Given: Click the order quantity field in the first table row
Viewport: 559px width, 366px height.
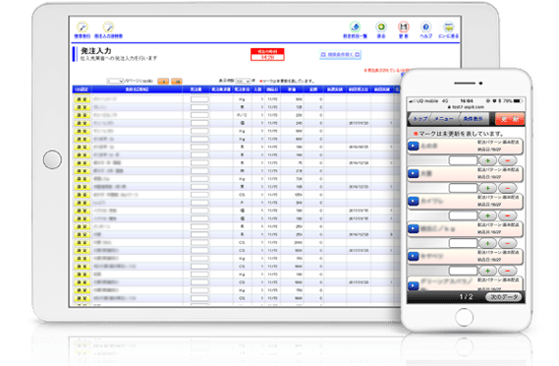Looking at the screenshot, I should tap(199, 99).
